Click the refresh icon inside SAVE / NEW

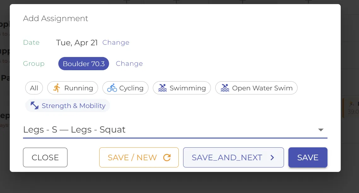[167, 157]
